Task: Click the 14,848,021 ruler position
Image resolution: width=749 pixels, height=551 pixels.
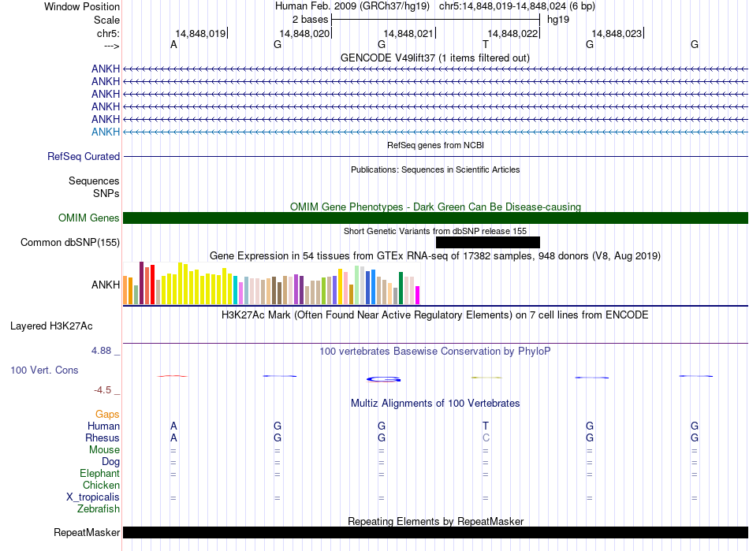Action: (408, 33)
